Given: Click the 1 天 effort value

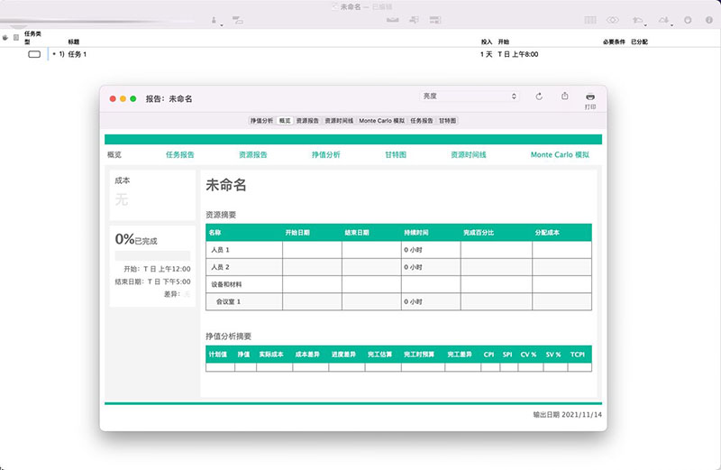Looking at the screenshot, I should click(x=486, y=54).
